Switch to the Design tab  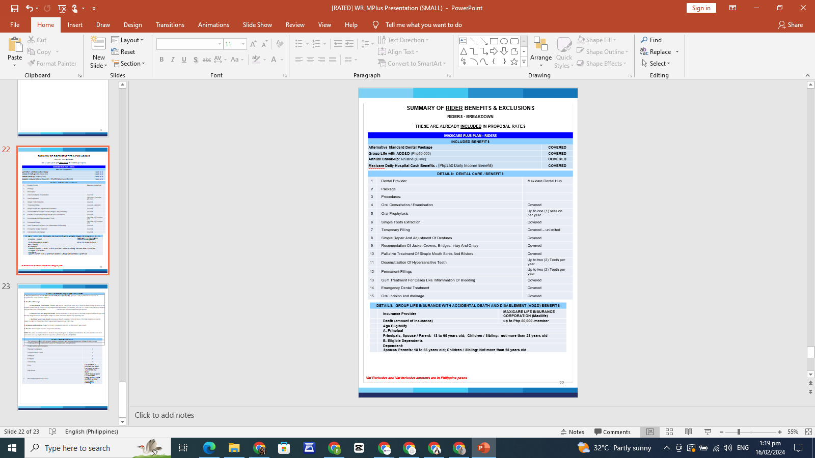[x=132, y=25]
